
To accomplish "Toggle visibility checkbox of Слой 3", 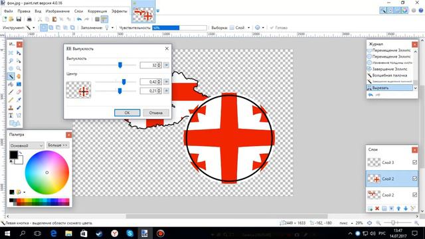I will click(x=414, y=162).
